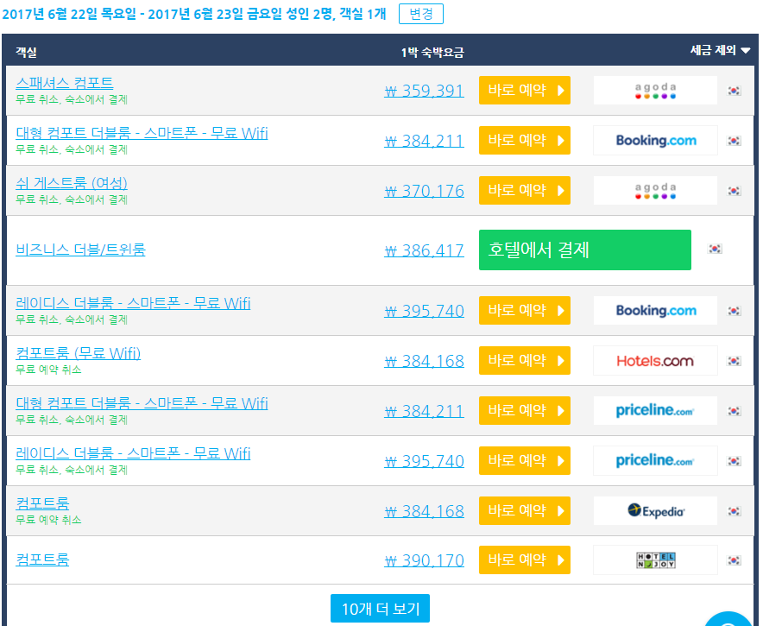Viewport: 763px width, 626px height.
Task: Open 대형 컴포트 더블룸 link in priceline row
Action: [x=142, y=403]
